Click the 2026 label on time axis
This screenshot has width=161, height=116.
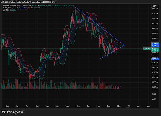coord(119,106)
